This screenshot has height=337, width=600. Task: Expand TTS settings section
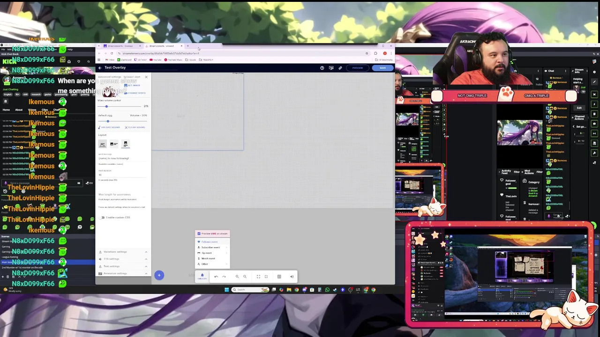pos(123,259)
